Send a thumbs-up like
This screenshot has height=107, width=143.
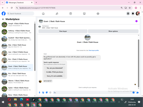click(x=137, y=92)
